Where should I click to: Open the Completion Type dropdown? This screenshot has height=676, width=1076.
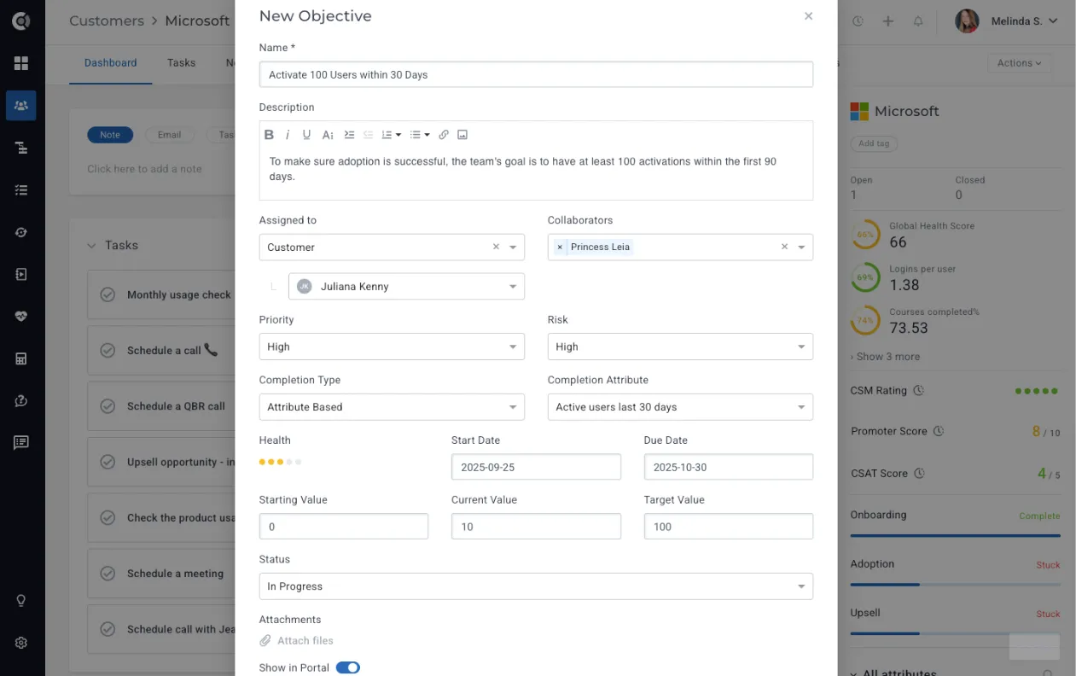392,407
